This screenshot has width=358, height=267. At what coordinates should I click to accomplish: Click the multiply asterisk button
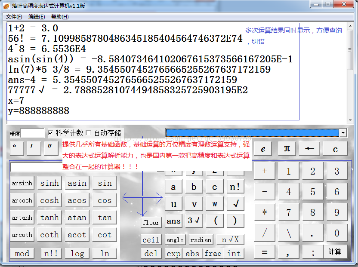[265, 212]
